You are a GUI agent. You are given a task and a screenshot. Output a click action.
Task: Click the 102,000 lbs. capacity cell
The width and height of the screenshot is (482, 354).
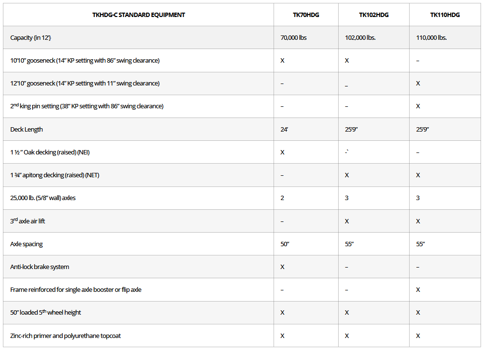tap(360, 38)
